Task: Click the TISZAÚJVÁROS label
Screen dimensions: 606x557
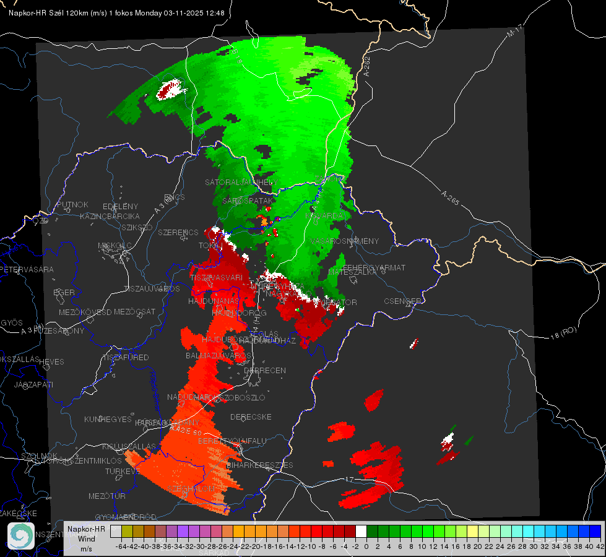Action: 152,289
